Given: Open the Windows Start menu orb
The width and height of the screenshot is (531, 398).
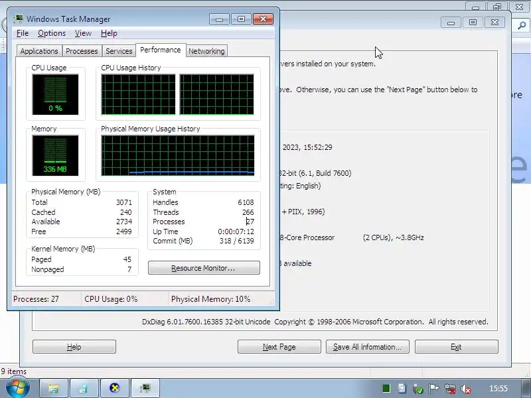Looking at the screenshot, I should point(18,388).
